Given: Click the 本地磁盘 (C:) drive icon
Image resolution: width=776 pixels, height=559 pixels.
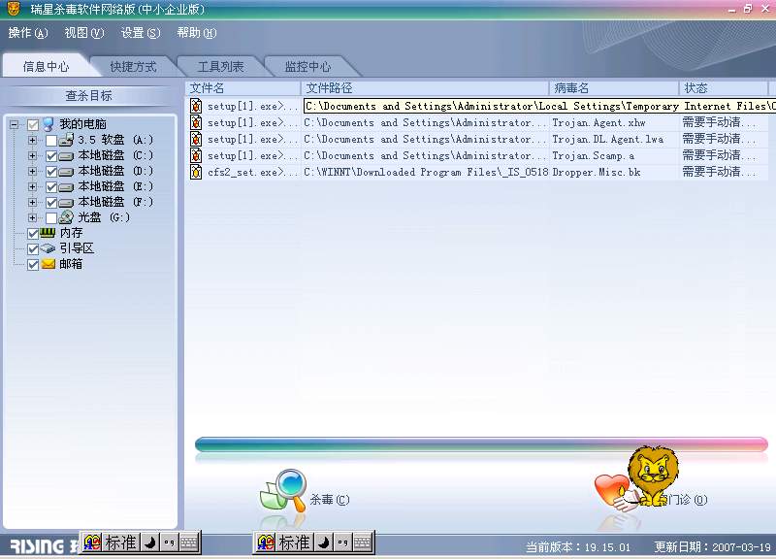Looking at the screenshot, I should tap(66, 156).
